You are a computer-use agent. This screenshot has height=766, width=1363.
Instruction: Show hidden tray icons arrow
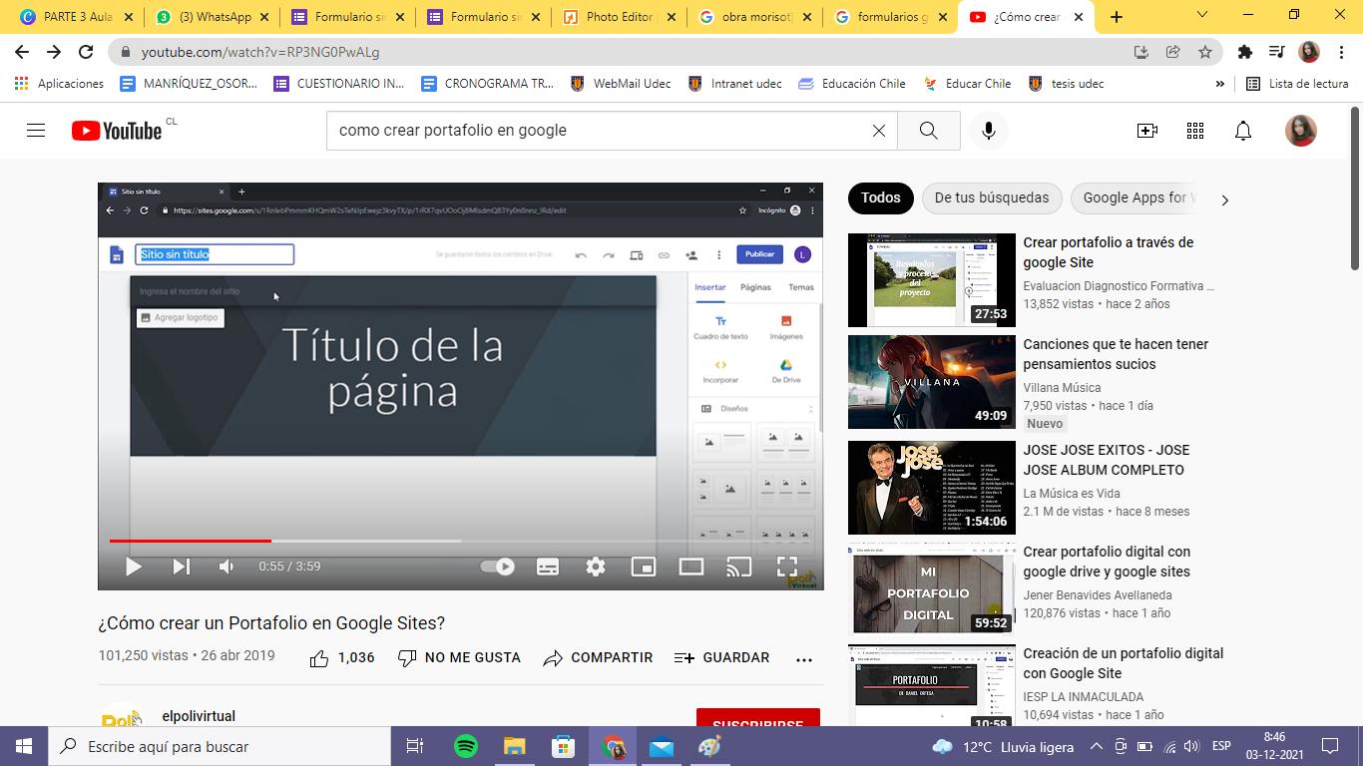click(x=1096, y=746)
